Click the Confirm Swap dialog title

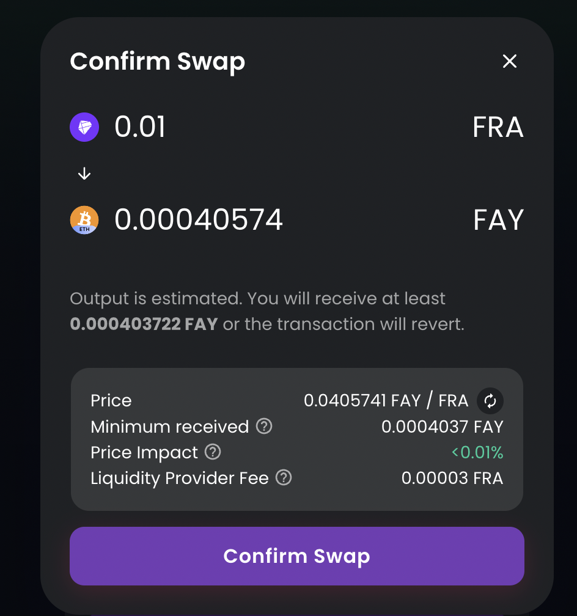pos(157,62)
